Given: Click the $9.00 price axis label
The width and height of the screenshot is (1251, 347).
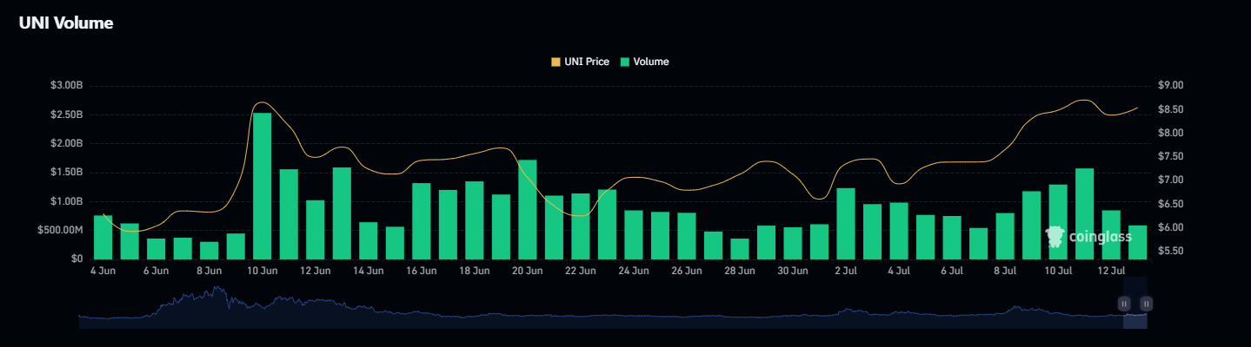Looking at the screenshot, I should pyautogui.click(x=1171, y=85).
